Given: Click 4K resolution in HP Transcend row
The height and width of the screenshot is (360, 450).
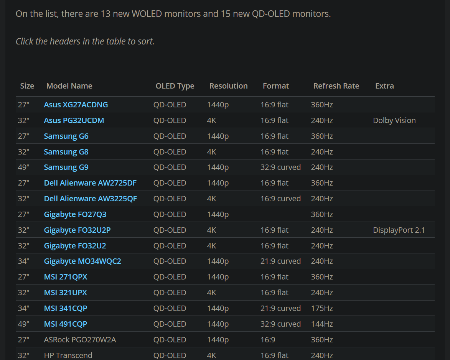Looking at the screenshot, I should [x=211, y=355].
